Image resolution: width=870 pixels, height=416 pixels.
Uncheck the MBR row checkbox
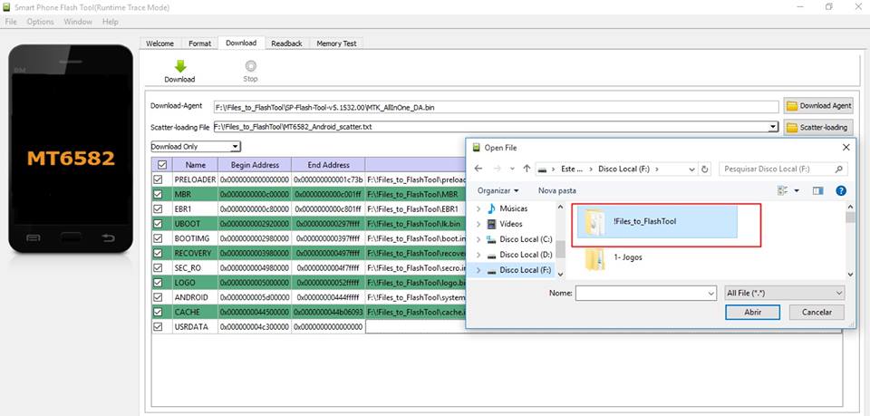point(158,194)
